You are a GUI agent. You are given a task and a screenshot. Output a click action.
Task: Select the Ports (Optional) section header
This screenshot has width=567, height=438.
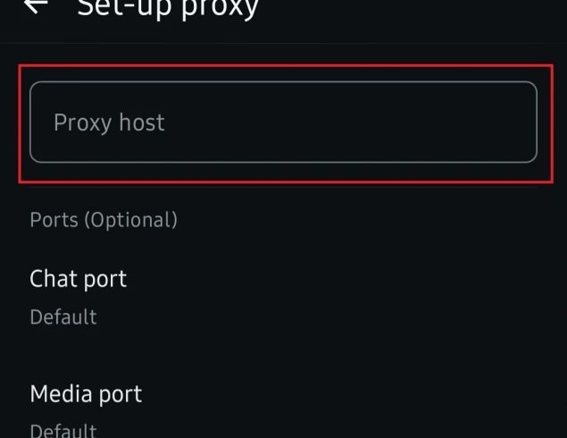104,219
